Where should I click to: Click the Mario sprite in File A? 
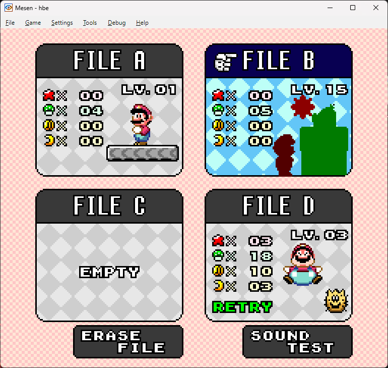(x=141, y=125)
